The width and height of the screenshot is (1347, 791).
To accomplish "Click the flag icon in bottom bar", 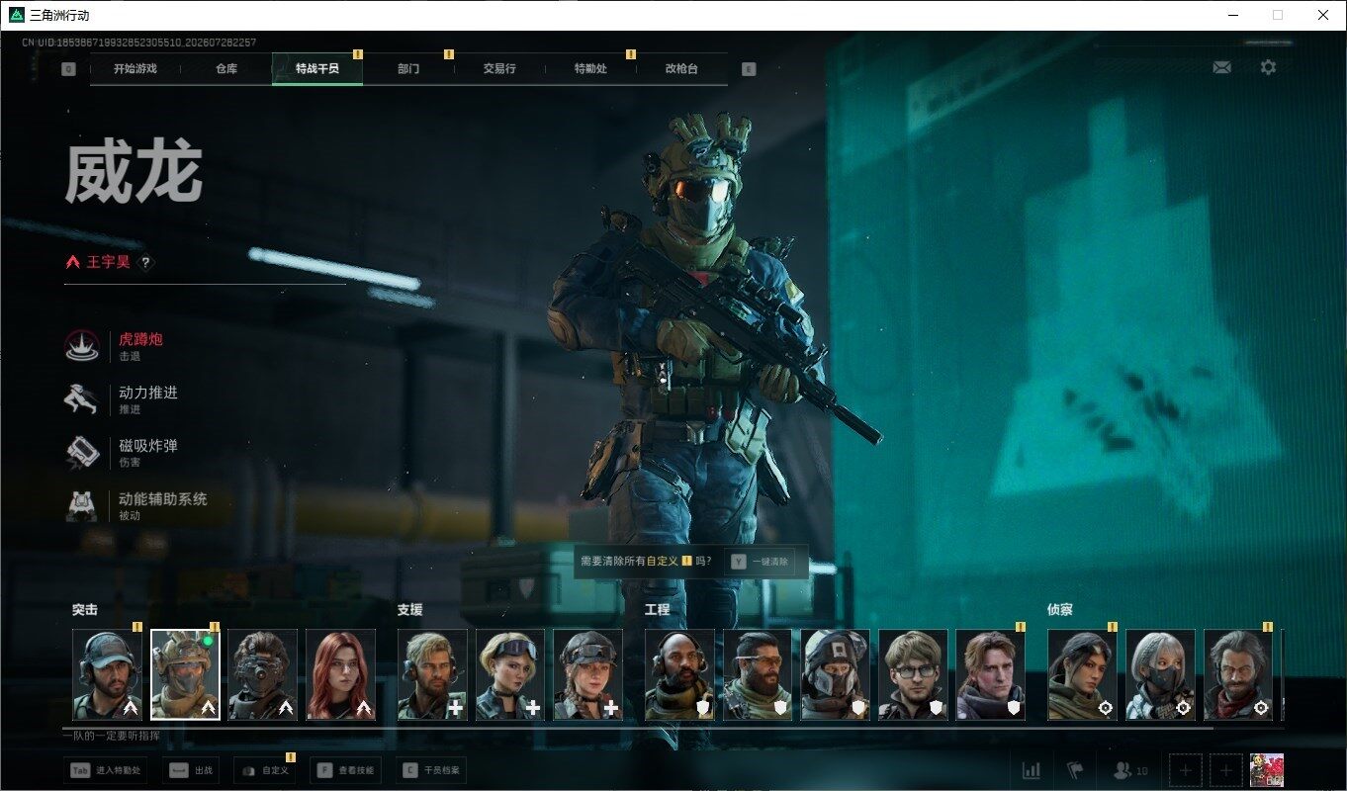I will 1075,770.
